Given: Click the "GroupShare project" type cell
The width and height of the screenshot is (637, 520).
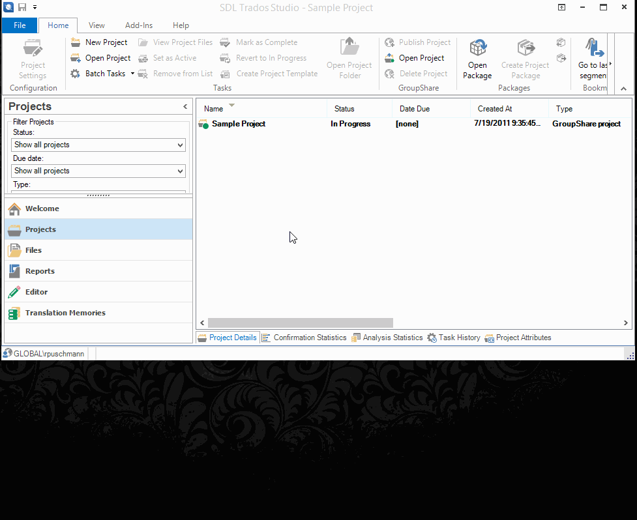Looking at the screenshot, I should coord(586,124).
